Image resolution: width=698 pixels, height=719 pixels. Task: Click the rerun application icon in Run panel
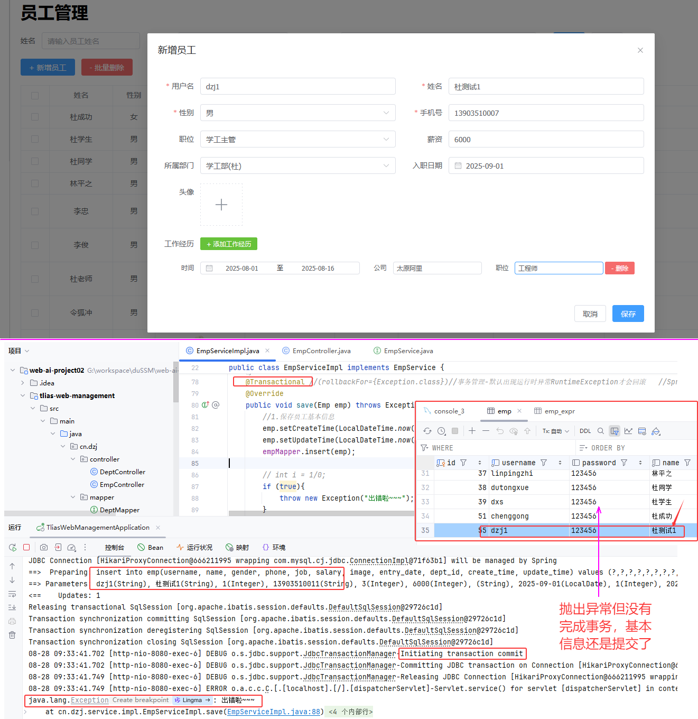click(13, 547)
